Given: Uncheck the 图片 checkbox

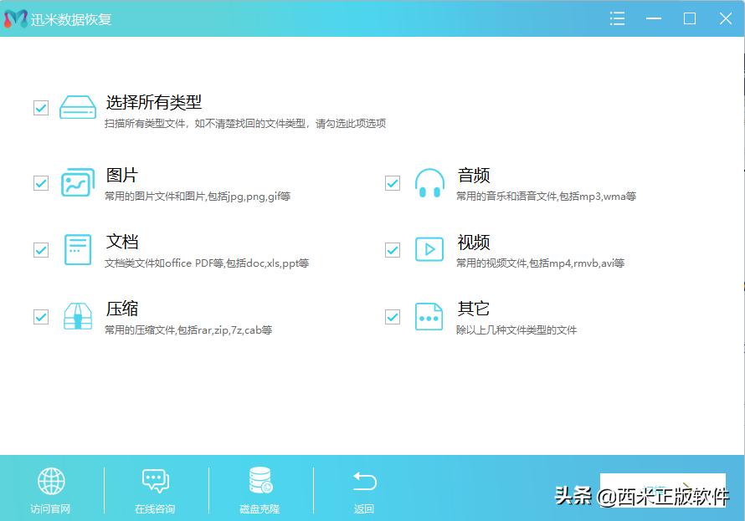Looking at the screenshot, I should pos(40,181).
